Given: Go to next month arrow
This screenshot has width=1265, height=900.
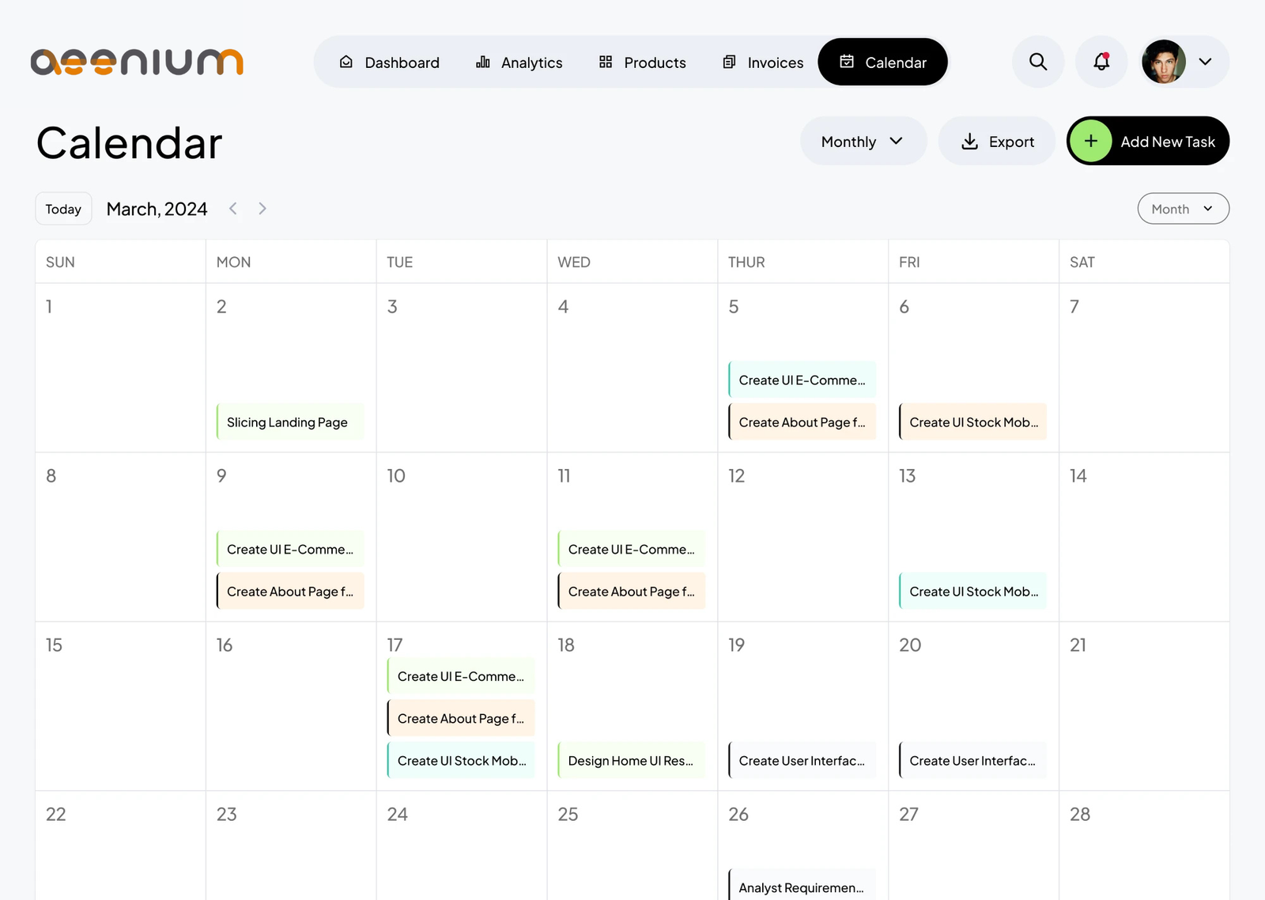Looking at the screenshot, I should point(262,209).
